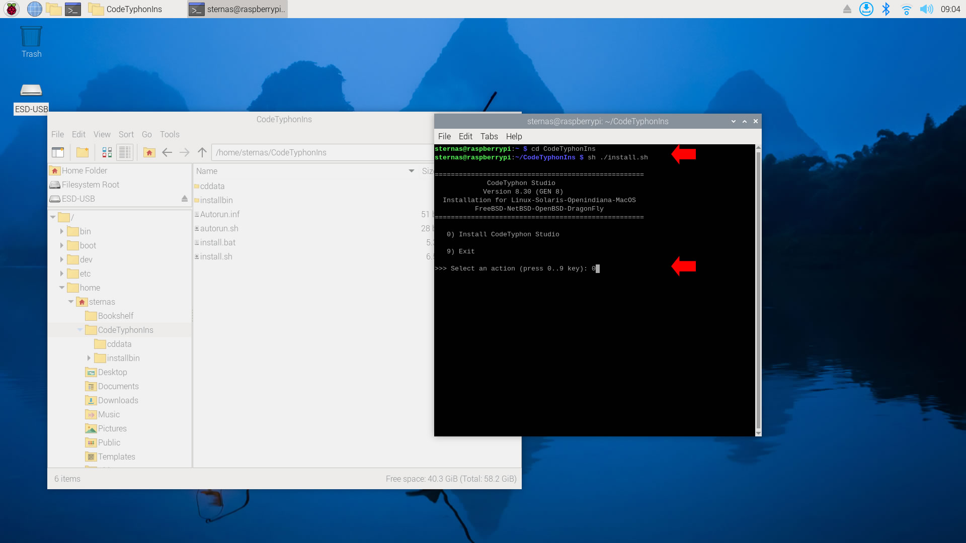Open the Bluetooth tray menu
The height and width of the screenshot is (543, 966).
point(886,9)
